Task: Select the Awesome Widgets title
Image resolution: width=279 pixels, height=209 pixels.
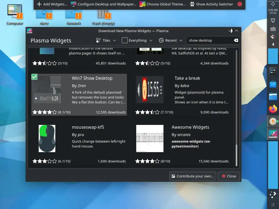Action: tap(190, 127)
